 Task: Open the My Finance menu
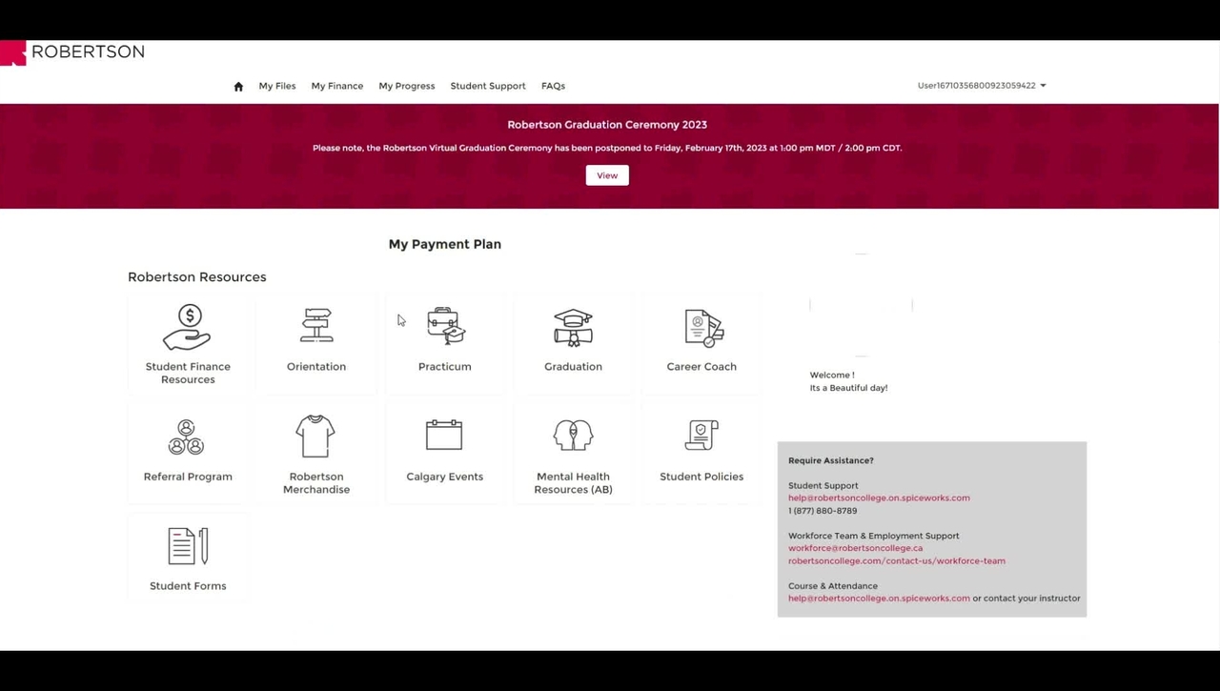pos(337,86)
